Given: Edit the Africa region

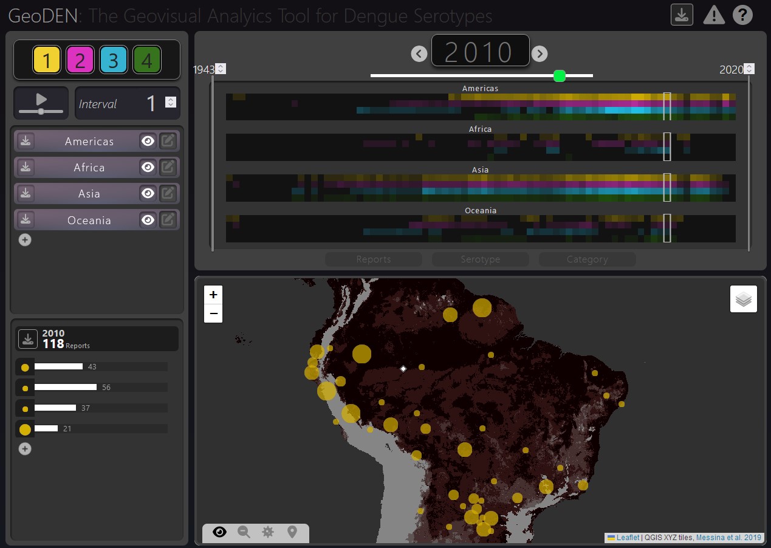Looking at the screenshot, I should click(x=168, y=167).
